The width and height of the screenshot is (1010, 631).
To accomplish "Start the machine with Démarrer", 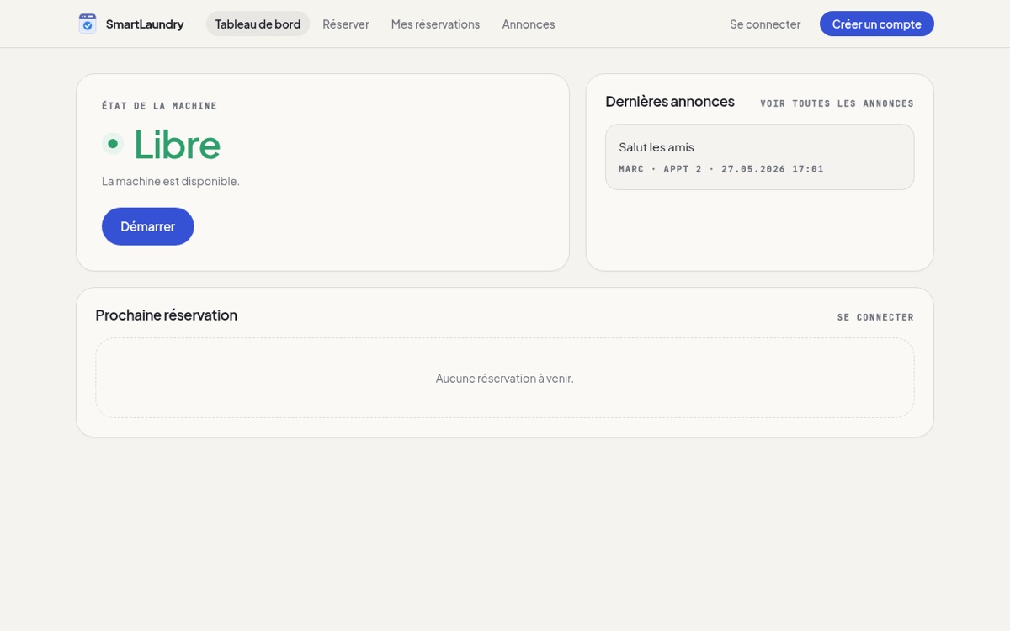I will pos(148,226).
